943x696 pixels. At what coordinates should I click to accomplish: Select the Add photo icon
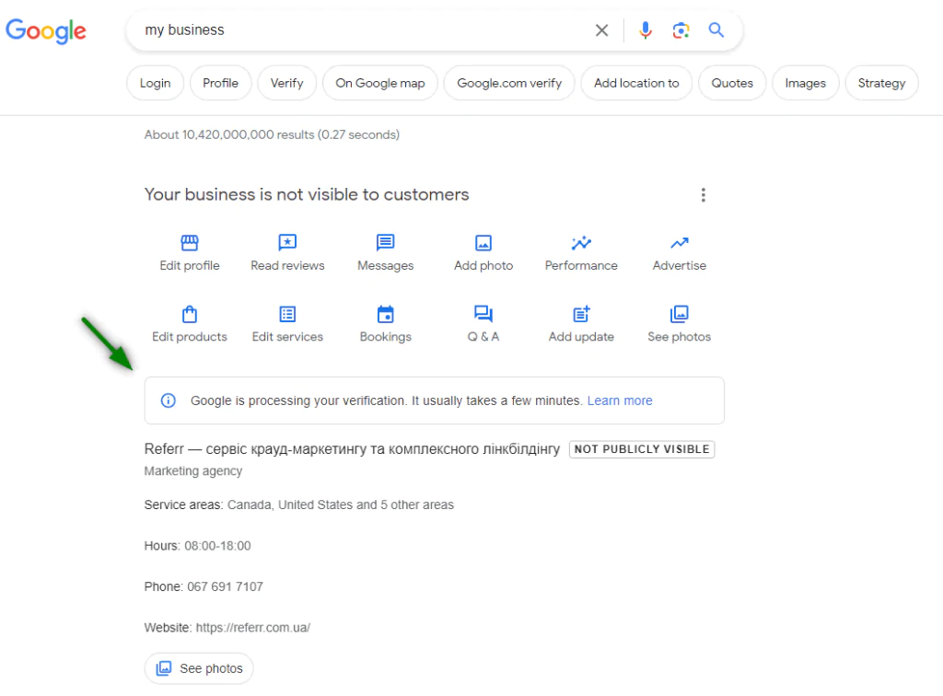point(483,243)
